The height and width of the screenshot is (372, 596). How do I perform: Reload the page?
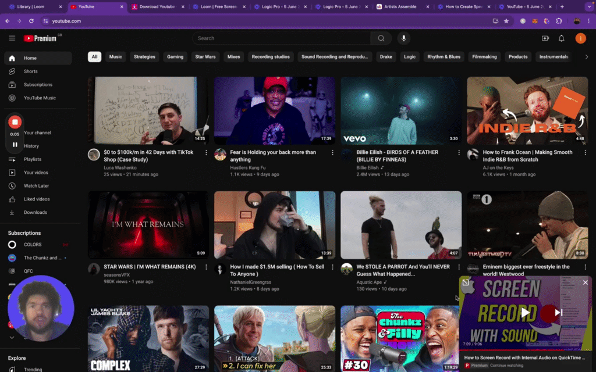tap(31, 22)
